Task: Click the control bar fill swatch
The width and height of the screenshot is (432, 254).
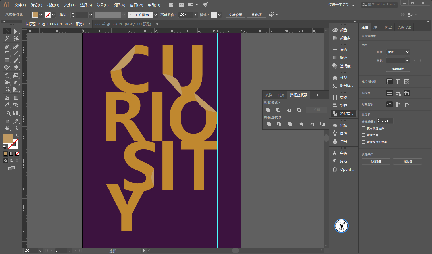Action: pos(35,15)
